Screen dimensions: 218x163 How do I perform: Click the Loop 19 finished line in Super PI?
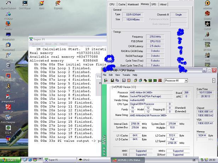click(x=63, y=137)
